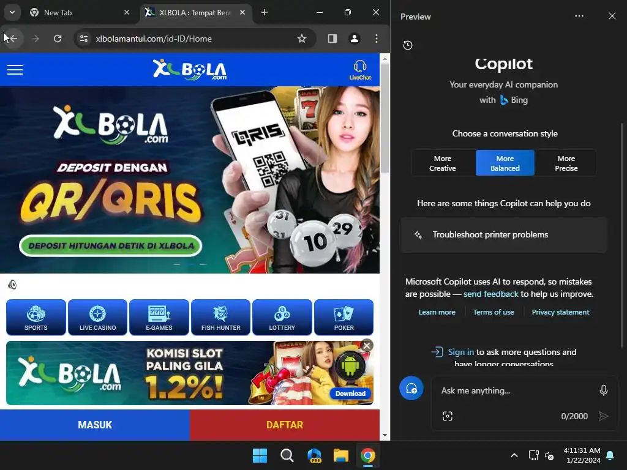Close the XLBOLA tab
This screenshot has height=470, width=627.
pos(242,12)
